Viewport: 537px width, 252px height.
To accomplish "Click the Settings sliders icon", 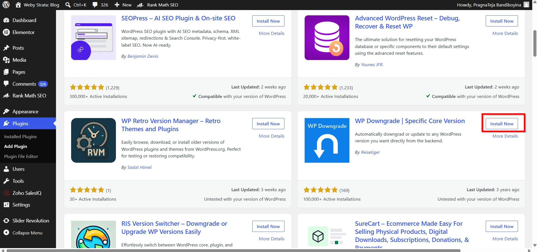I will pos(6,205).
